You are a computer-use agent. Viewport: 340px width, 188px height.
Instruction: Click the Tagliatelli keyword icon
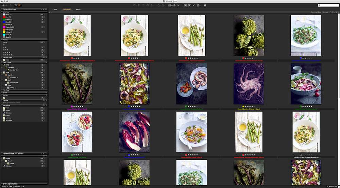click(4, 120)
